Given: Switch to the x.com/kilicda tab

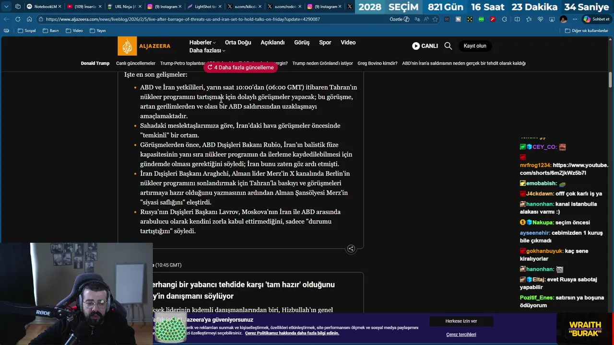Looking at the screenshot, I should point(245,7).
